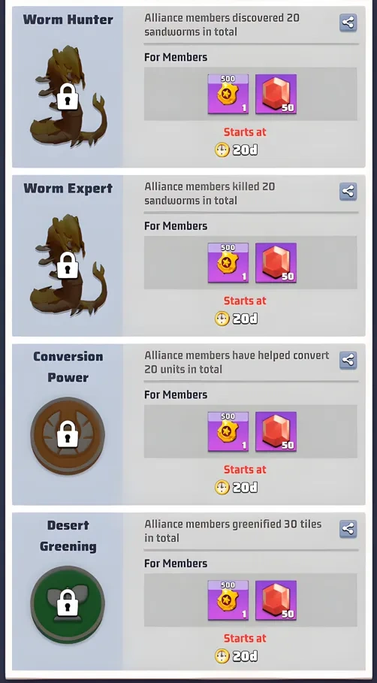
Task: Tap the Desert Greening 20d timer
Action: point(237,657)
